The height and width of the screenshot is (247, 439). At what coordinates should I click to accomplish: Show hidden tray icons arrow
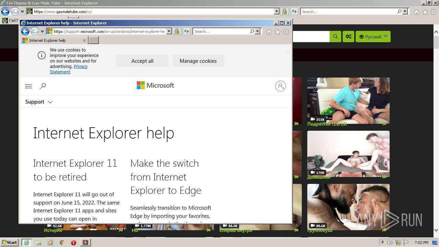pos(382,242)
